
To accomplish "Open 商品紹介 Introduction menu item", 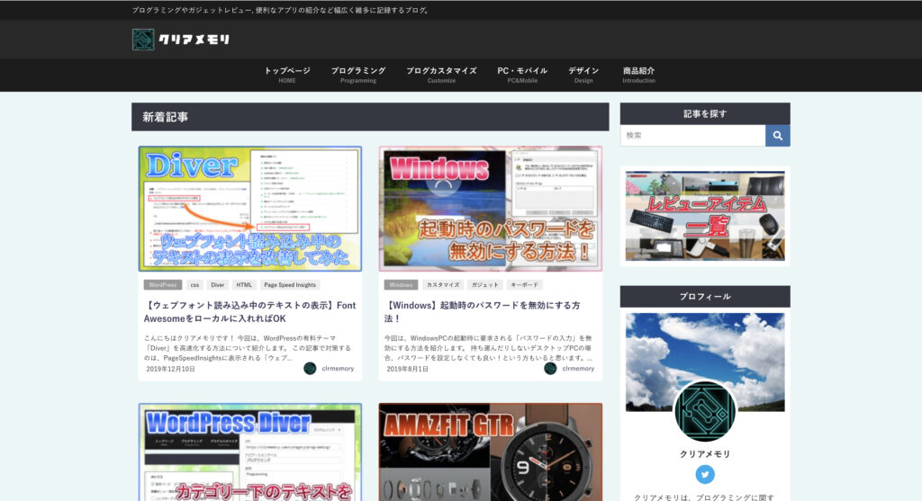I will [x=638, y=75].
